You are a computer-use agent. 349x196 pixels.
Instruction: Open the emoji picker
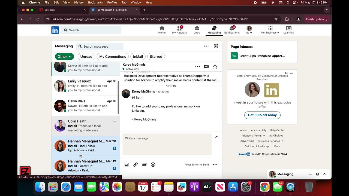coord(153,165)
